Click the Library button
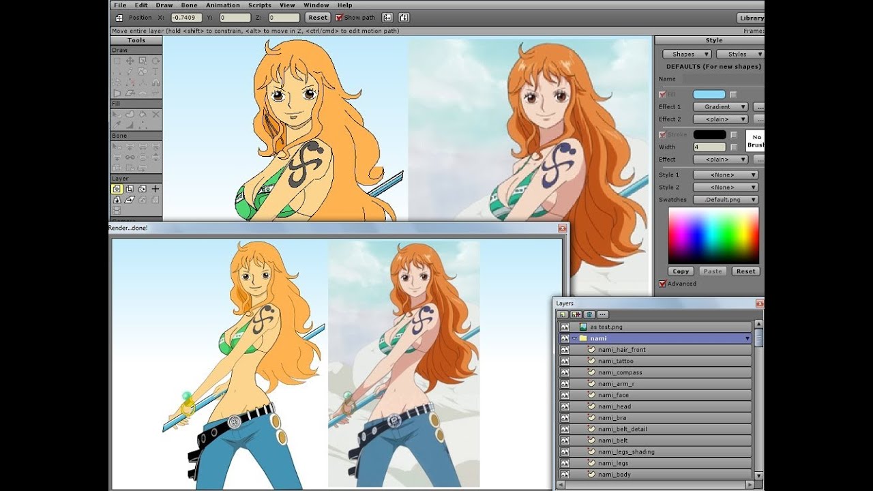Viewport: 873px width, 491px height. click(750, 18)
